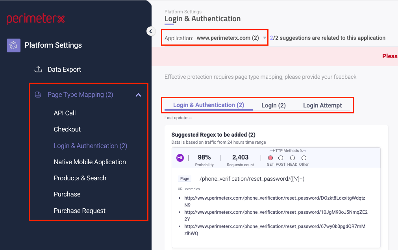Screen dimensions: 398x250
Task: Select the POST HTTP method radio
Action: [x=281, y=158]
